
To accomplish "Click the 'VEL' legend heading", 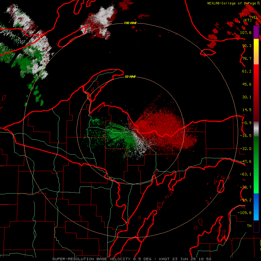I will pos(255,17).
